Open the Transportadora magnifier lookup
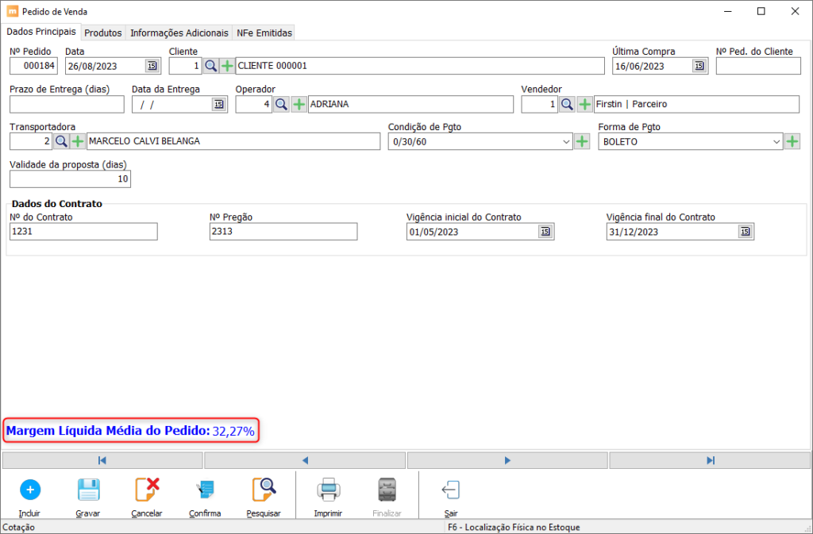 click(61, 141)
